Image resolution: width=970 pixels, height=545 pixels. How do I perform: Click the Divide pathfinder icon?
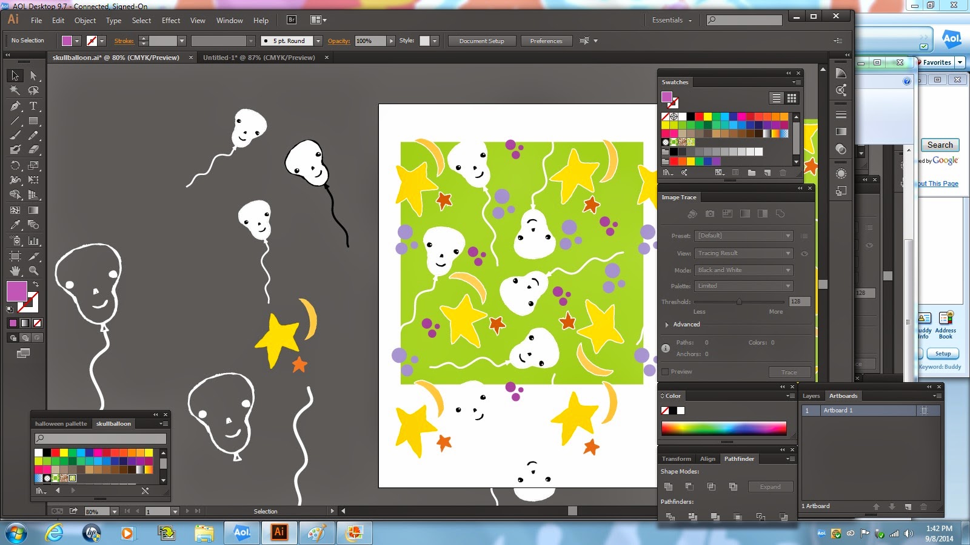670,517
